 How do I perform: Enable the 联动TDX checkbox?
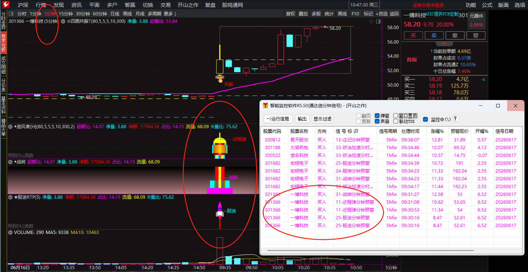click(396, 121)
